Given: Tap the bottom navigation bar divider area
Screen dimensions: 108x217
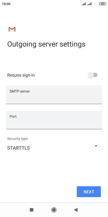Looking at the screenshot, I should (x=54, y=203).
